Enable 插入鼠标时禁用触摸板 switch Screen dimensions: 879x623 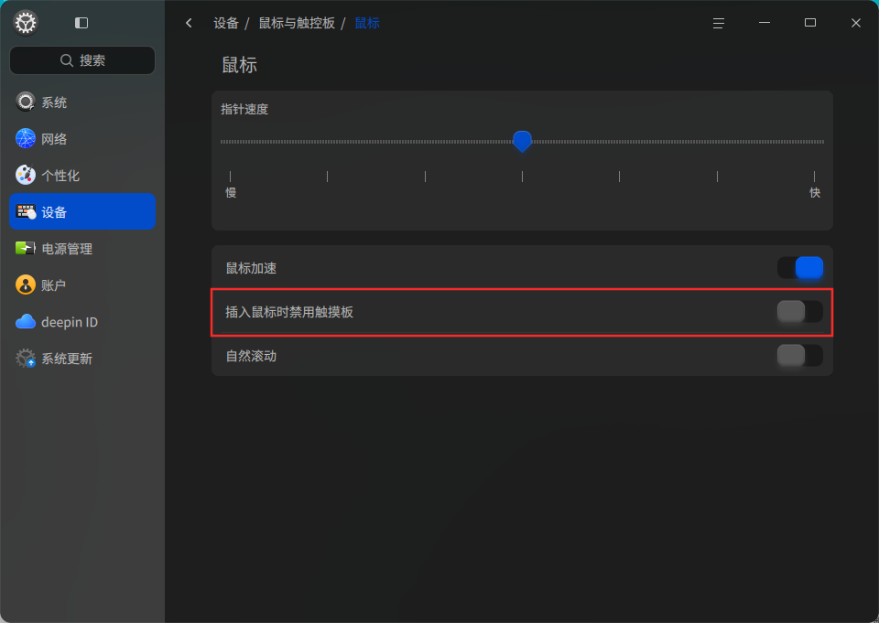(800, 311)
